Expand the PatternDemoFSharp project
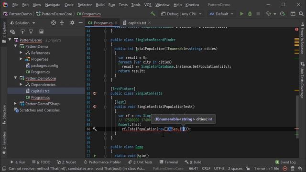Image resolution: width=306 pixels, height=172 pixels. point(15,104)
